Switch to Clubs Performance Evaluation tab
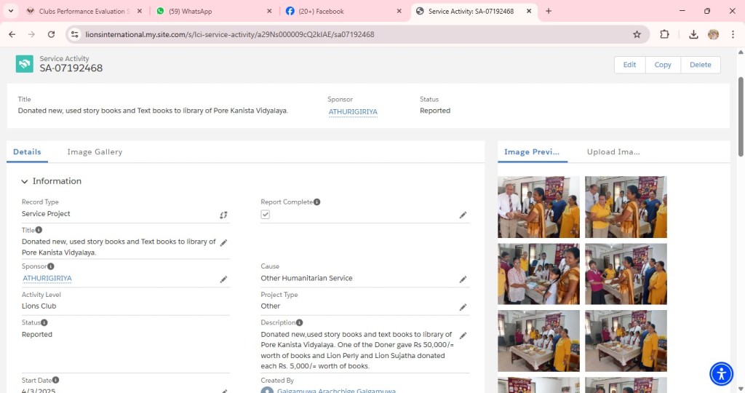Screen dimensions: 745x393 (83, 11)
